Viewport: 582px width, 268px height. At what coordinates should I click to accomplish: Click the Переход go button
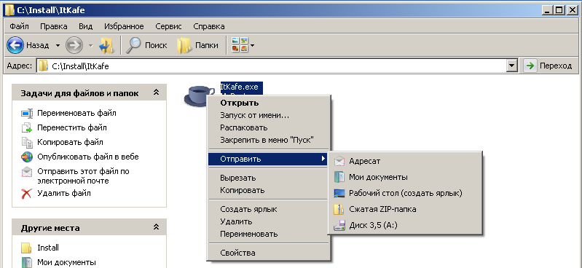(548, 66)
